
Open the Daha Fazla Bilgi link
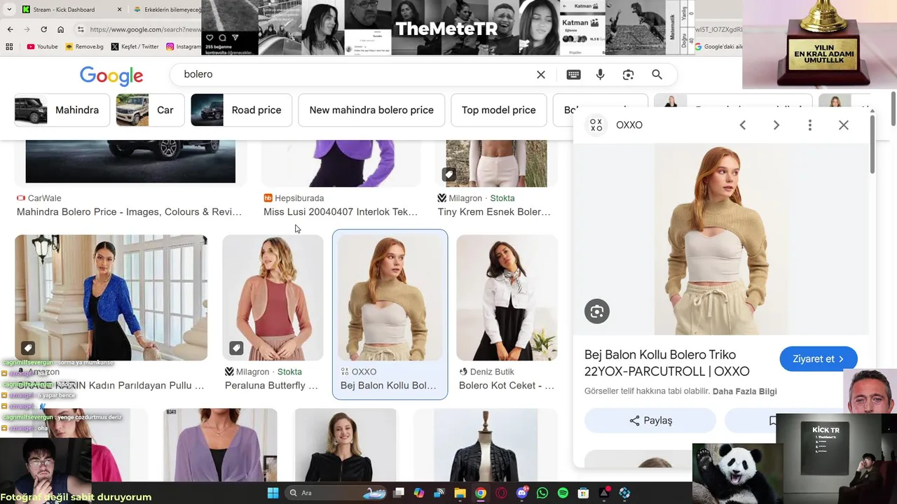coord(745,391)
